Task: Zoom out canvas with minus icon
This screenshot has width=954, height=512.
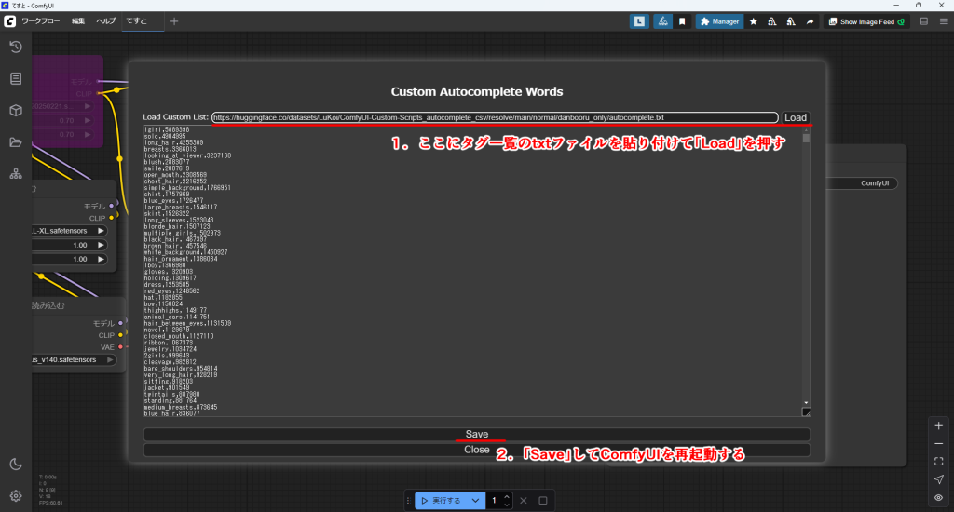Action: point(939,444)
